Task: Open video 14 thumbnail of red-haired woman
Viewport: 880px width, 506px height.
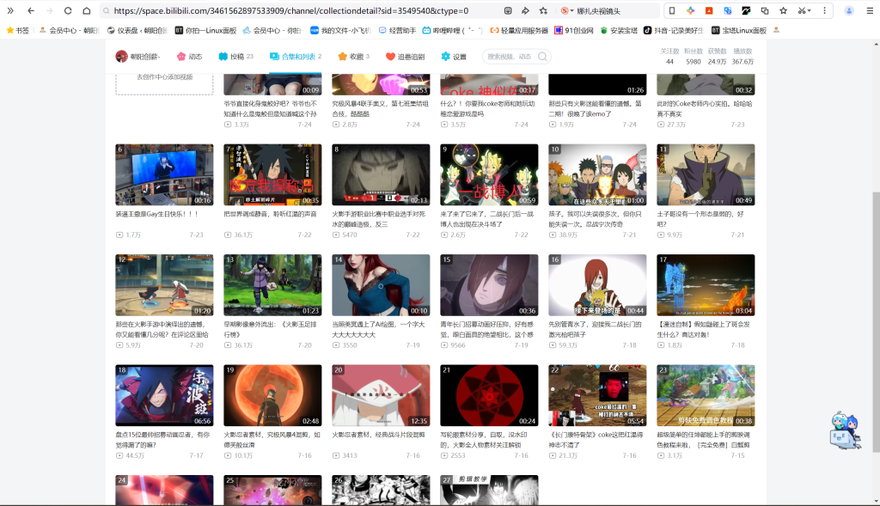Action: (x=381, y=285)
